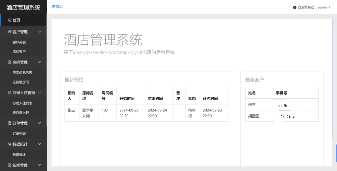Click the 预约时间 column header
This screenshot has height=171, width=337.
point(214,96)
